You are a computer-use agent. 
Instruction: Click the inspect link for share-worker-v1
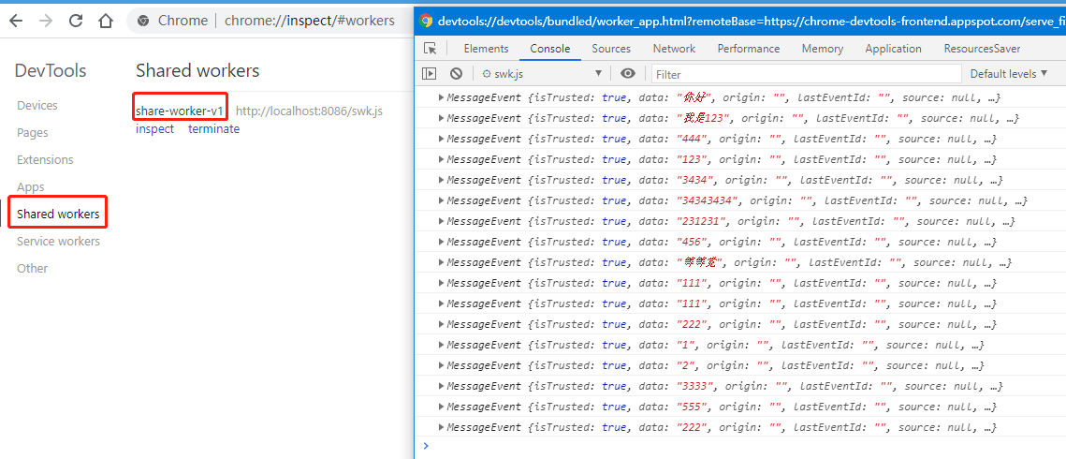point(154,129)
